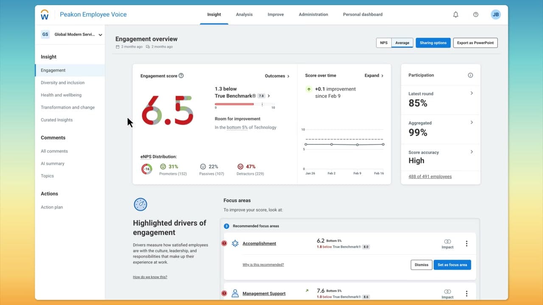Open the Action plan page
The image size is (543, 305).
tap(52, 207)
